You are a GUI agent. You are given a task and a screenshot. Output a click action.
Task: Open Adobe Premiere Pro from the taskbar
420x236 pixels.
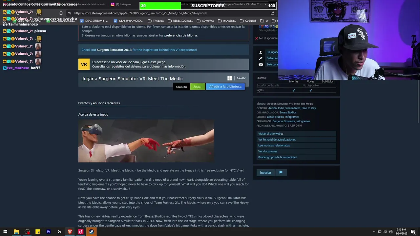[49, 232]
